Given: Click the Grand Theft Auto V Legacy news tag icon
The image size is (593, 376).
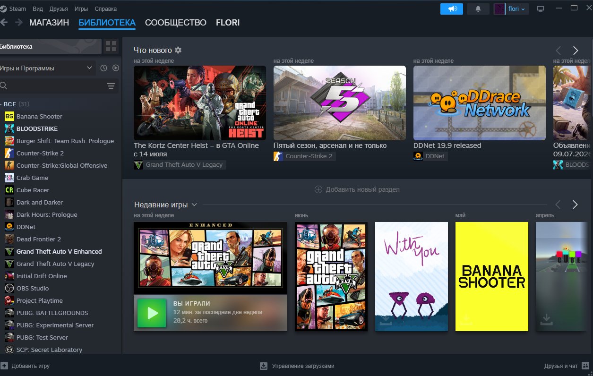Looking at the screenshot, I should [138, 165].
